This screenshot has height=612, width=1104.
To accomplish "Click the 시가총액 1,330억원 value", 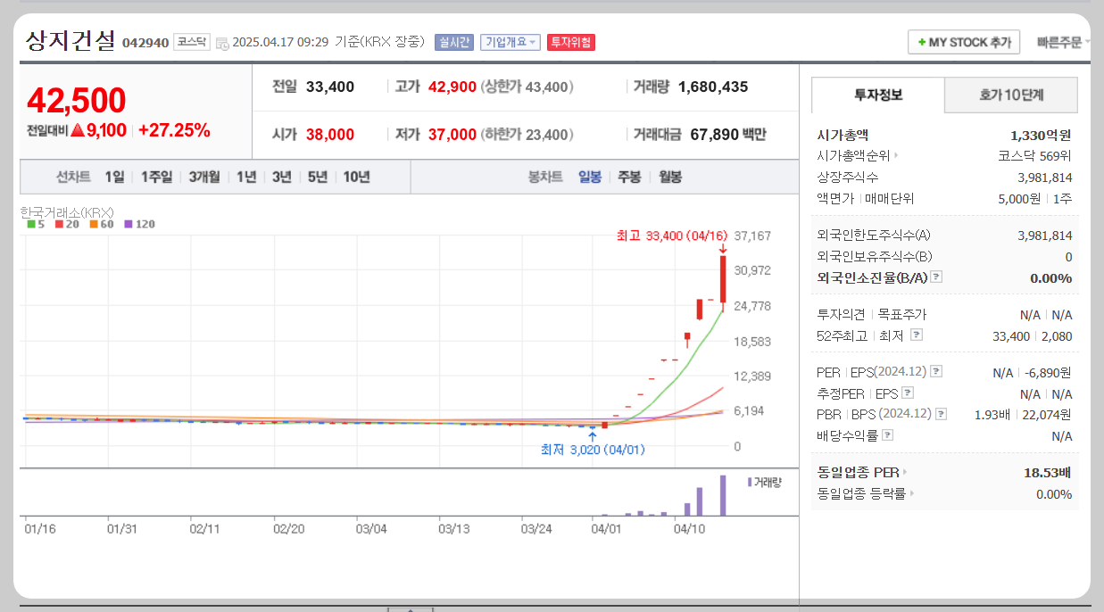I will [x=1041, y=135].
